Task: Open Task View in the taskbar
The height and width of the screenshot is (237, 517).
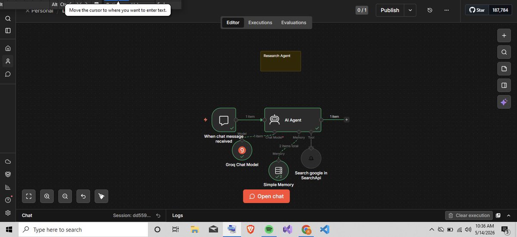Action: tap(175, 230)
